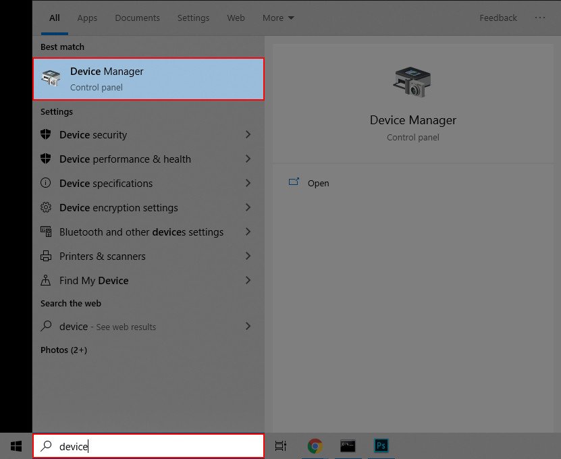Click the Find My Device icon
The image size is (561, 459).
(x=46, y=280)
